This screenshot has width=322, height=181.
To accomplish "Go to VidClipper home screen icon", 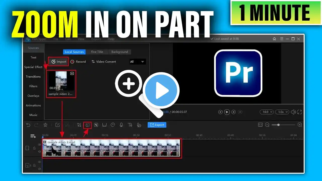I will point(274,39).
